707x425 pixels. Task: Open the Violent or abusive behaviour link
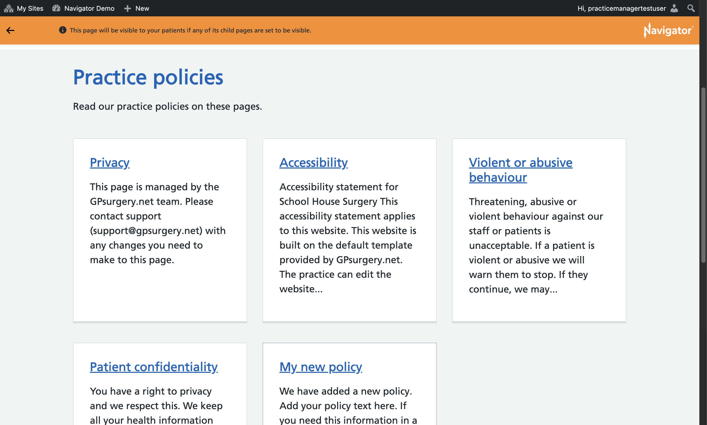click(521, 170)
